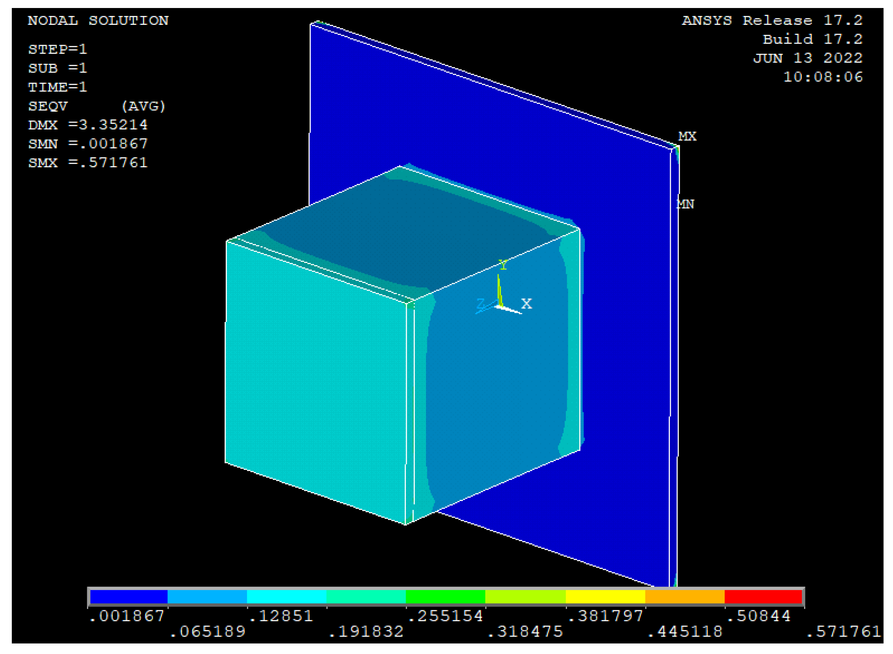
Task: Click the NODAL SOLUTION title text
Action: (98, 21)
